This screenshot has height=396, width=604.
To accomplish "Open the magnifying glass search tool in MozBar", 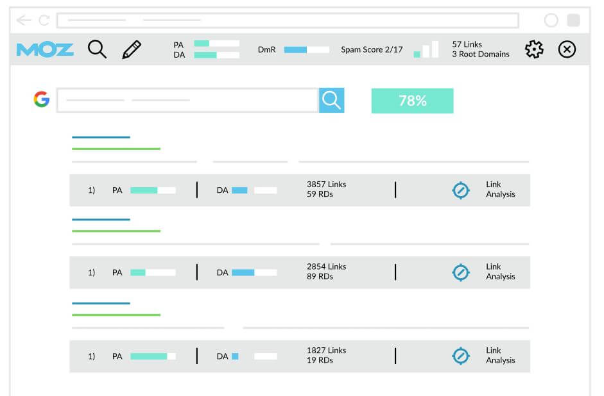I will 97,49.
